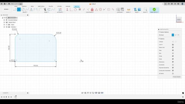Toggle the Dimensions checkbox
Image resolution: width=185 pixels, height=104 pixels.
point(173,62)
